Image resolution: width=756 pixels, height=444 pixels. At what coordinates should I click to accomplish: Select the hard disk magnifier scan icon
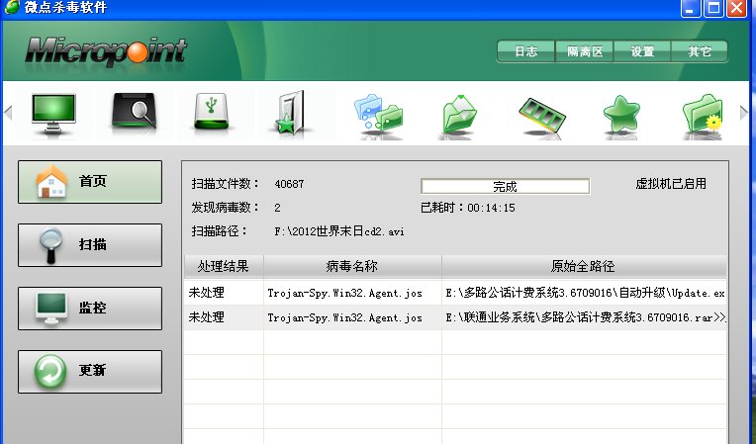coord(134,111)
